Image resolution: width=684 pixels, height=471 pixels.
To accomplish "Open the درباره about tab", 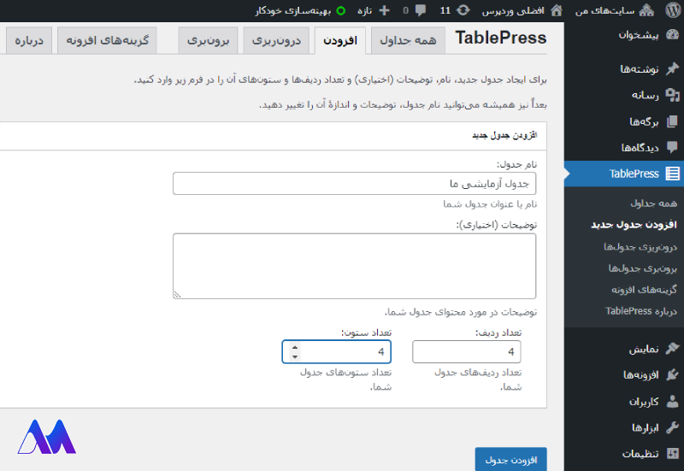I will [x=29, y=40].
